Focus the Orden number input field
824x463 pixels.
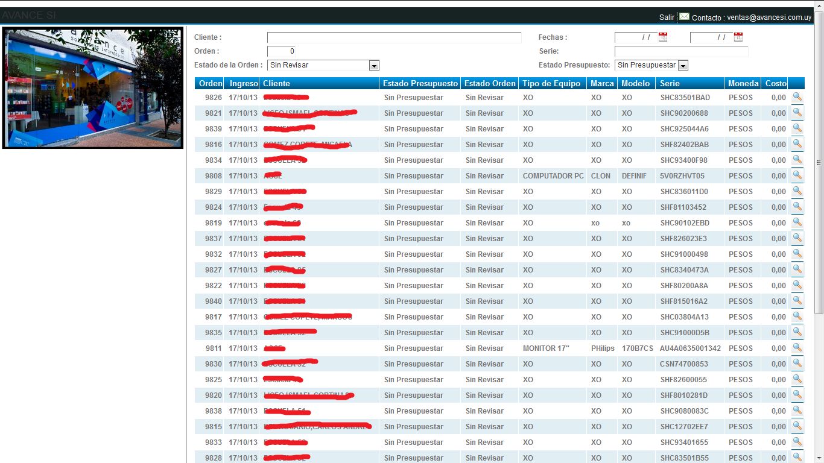(x=281, y=51)
